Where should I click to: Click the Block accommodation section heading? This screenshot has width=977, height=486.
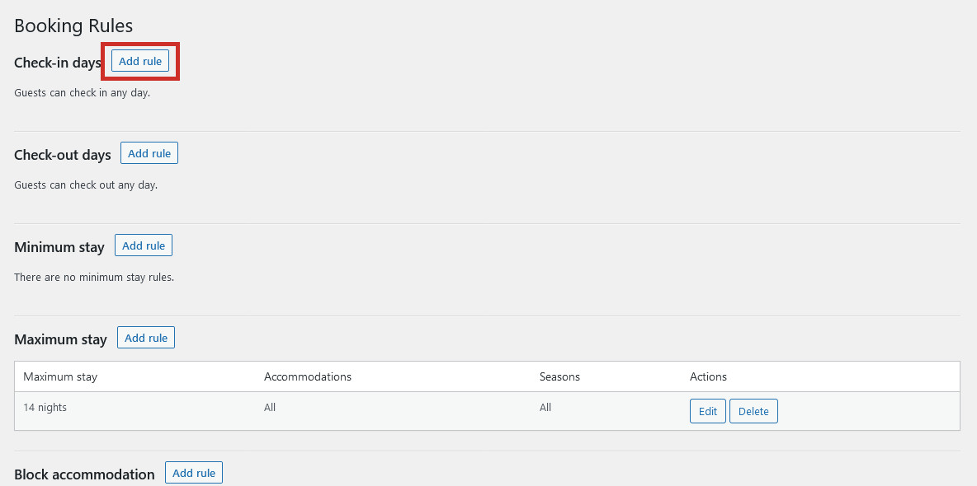click(x=84, y=474)
